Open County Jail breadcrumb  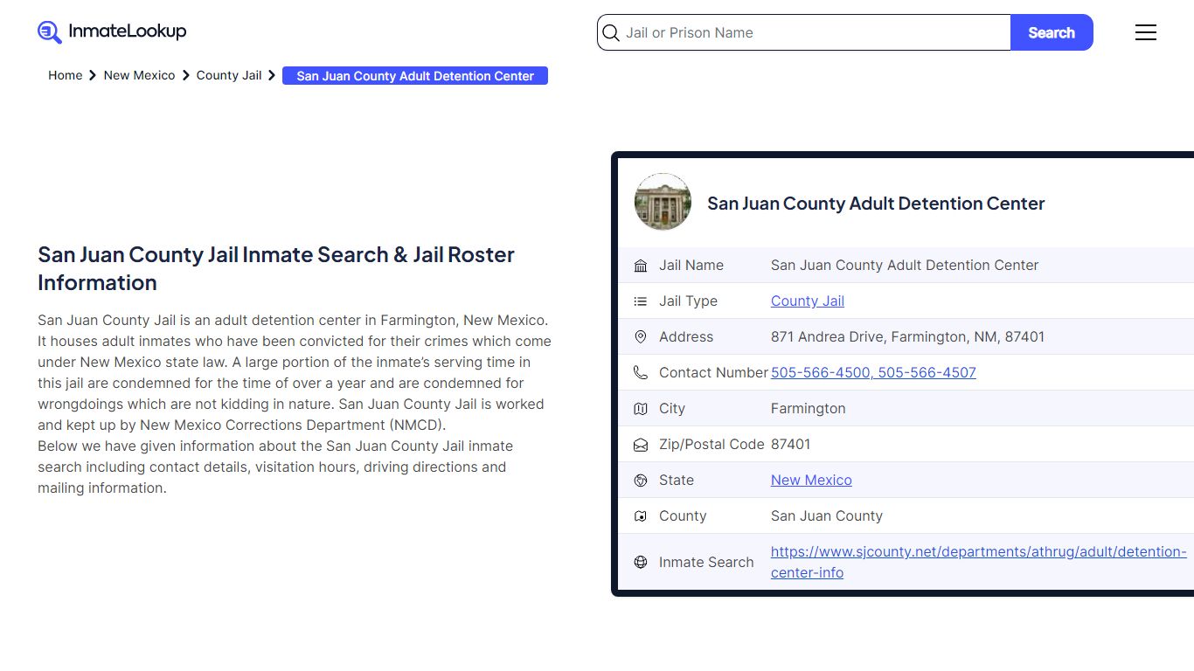point(229,75)
